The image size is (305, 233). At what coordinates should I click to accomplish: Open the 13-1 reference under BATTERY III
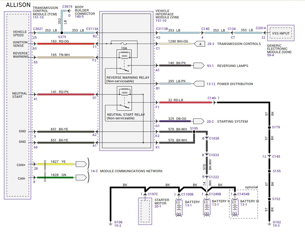coord(243,205)
